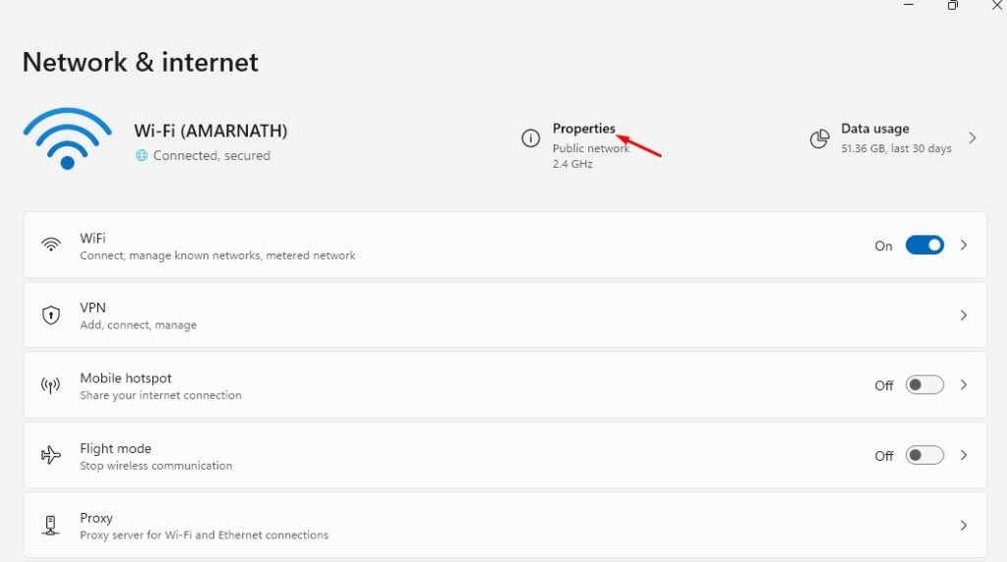Click the Mobile hotspot antenna icon
This screenshot has width=1007, height=562.
[x=51, y=385]
